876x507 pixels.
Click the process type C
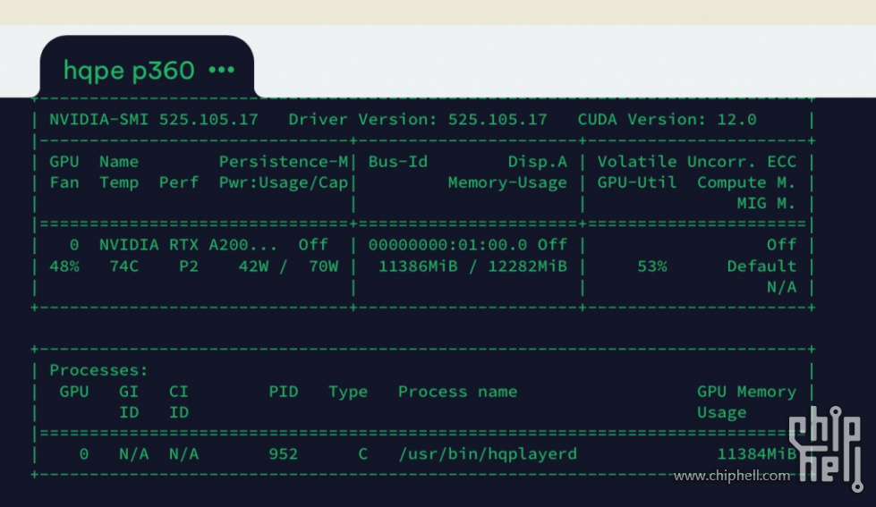tap(363, 454)
